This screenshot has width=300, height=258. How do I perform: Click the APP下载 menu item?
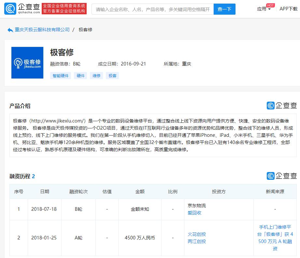[x=288, y=9]
